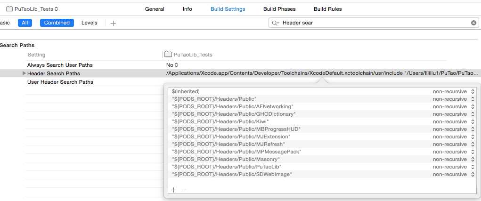Switch to the Info tab

188,9
